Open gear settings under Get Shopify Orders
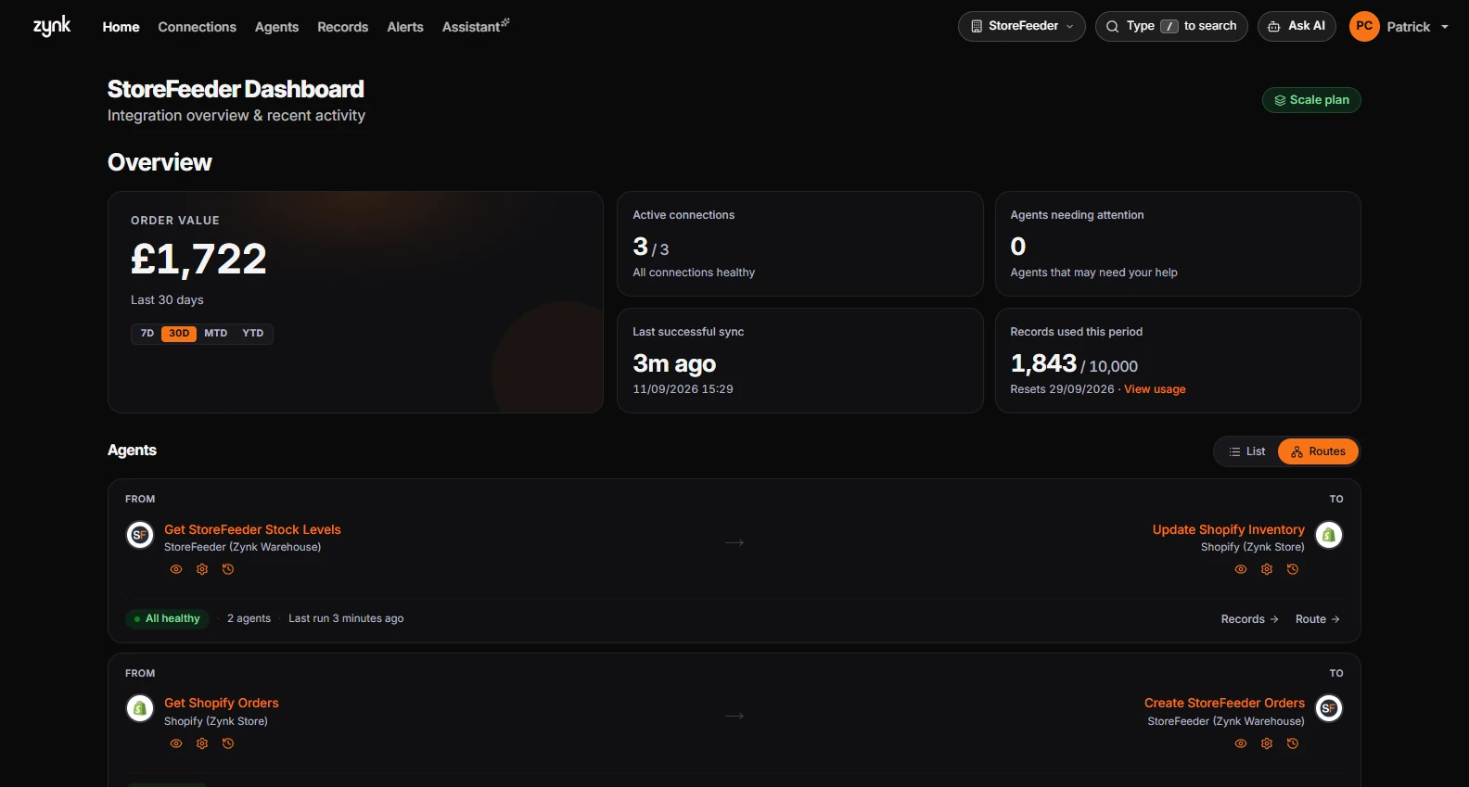Screen dimensions: 1469x787 [202, 743]
